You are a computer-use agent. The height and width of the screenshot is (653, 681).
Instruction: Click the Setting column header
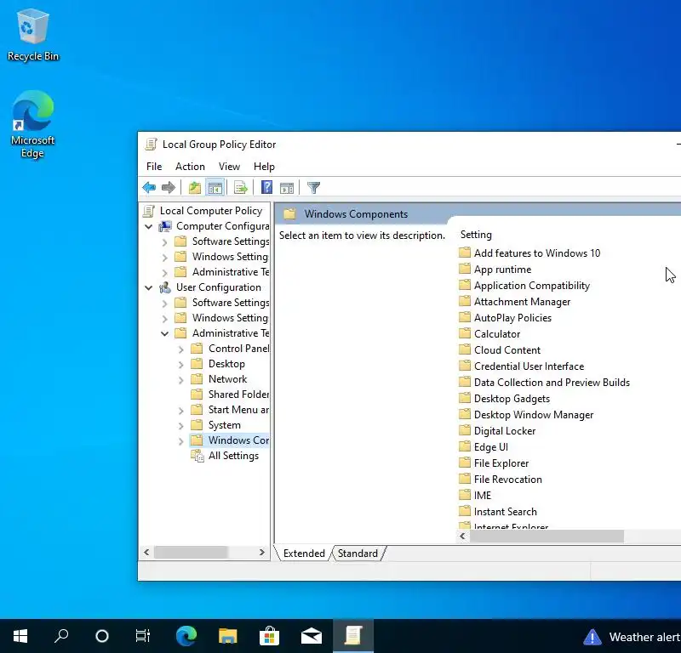tap(476, 235)
